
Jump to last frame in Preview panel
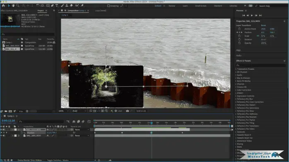(260, 15)
